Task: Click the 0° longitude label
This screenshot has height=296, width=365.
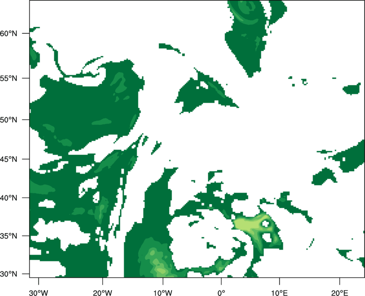Action: tap(221, 293)
